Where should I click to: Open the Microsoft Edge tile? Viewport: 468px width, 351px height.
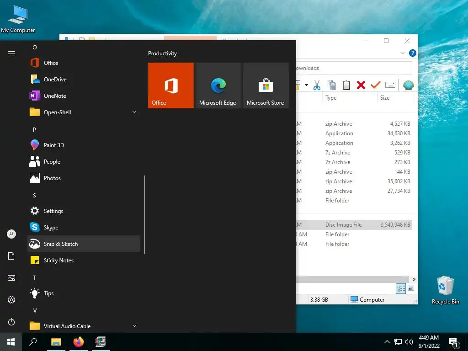pos(218,85)
